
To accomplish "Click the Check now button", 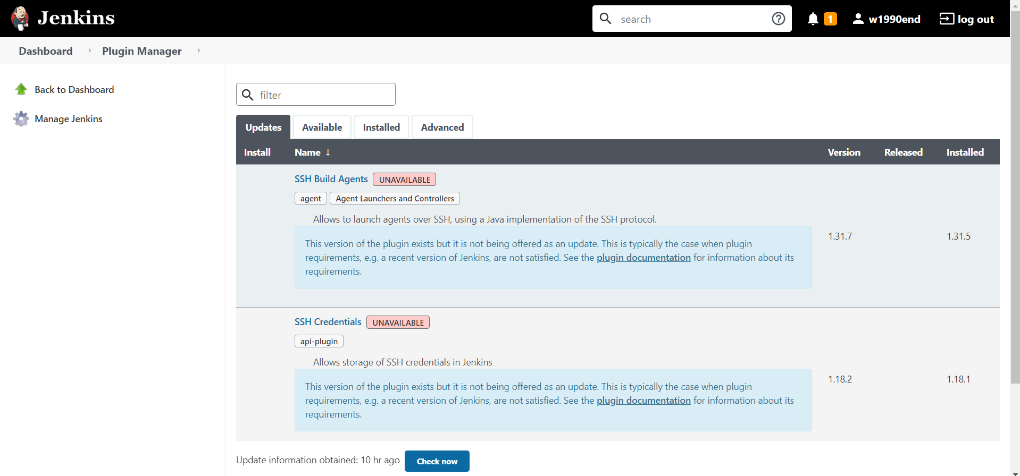I will pyautogui.click(x=437, y=461).
